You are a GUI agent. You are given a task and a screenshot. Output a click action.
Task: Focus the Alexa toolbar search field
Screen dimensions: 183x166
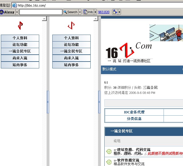tap(41, 12)
